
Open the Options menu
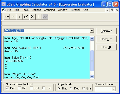click(x=36, y=10)
